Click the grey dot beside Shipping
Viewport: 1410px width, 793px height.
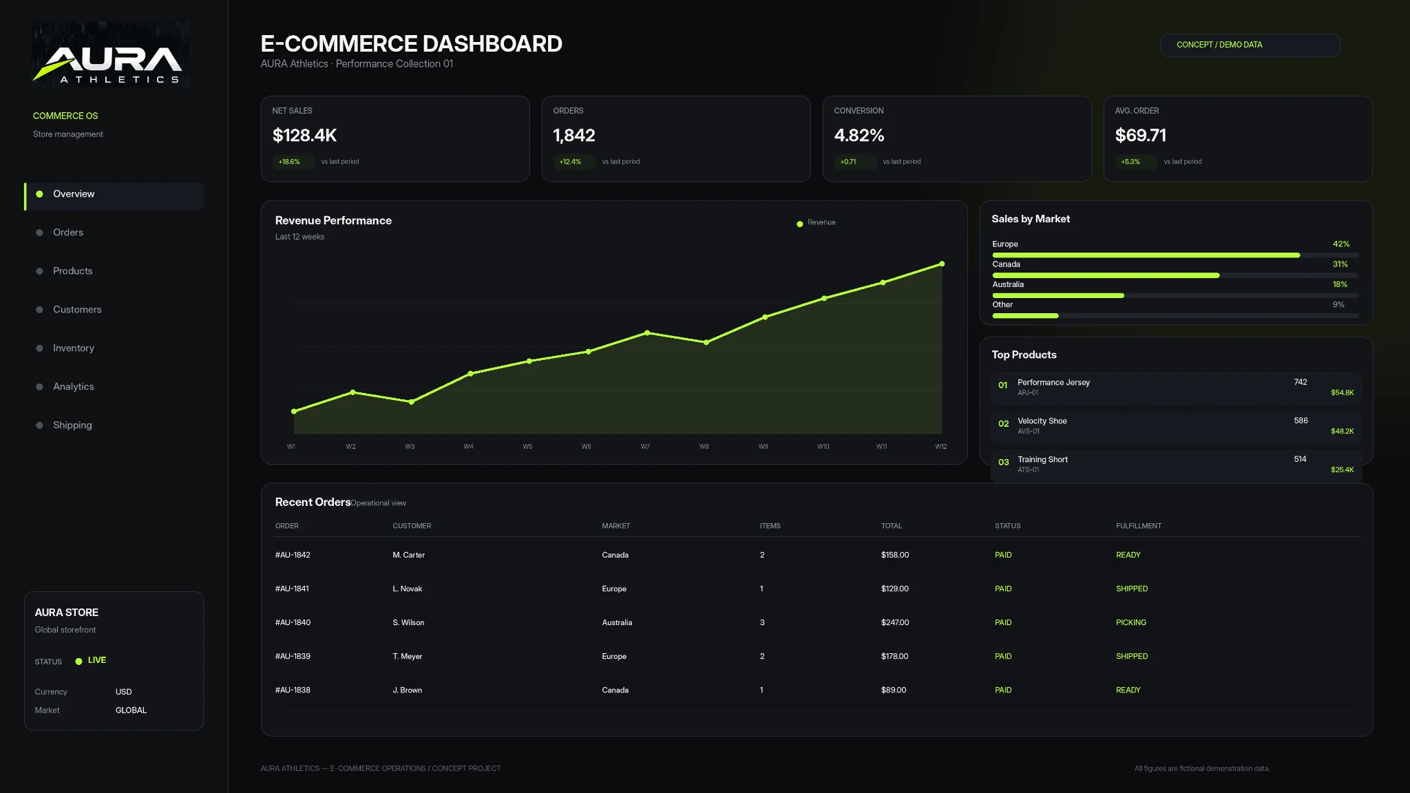tap(39, 425)
